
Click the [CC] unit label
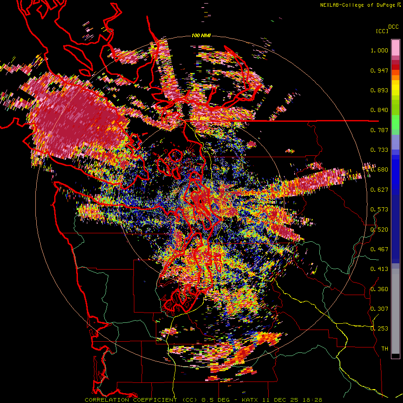pyautogui.click(x=382, y=31)
